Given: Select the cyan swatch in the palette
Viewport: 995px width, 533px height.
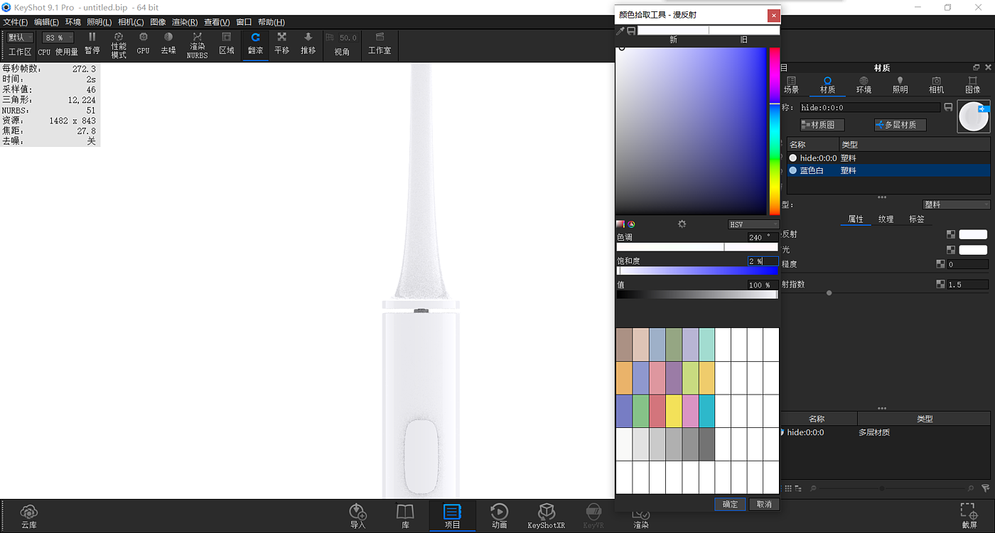Looking at the screenshot, I should pos(706,411).
